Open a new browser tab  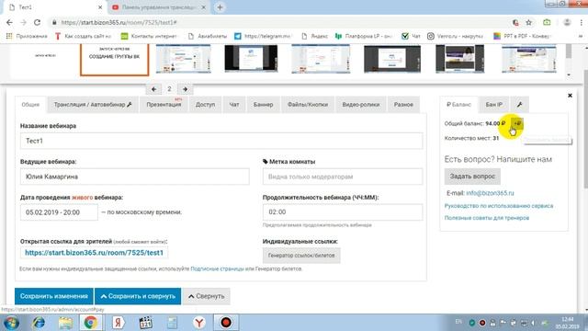tap(220, 7)
